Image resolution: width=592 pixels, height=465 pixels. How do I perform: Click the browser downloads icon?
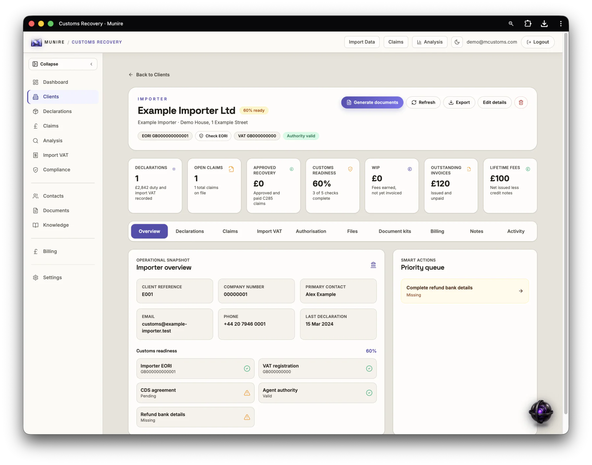[x=544, y=24]
